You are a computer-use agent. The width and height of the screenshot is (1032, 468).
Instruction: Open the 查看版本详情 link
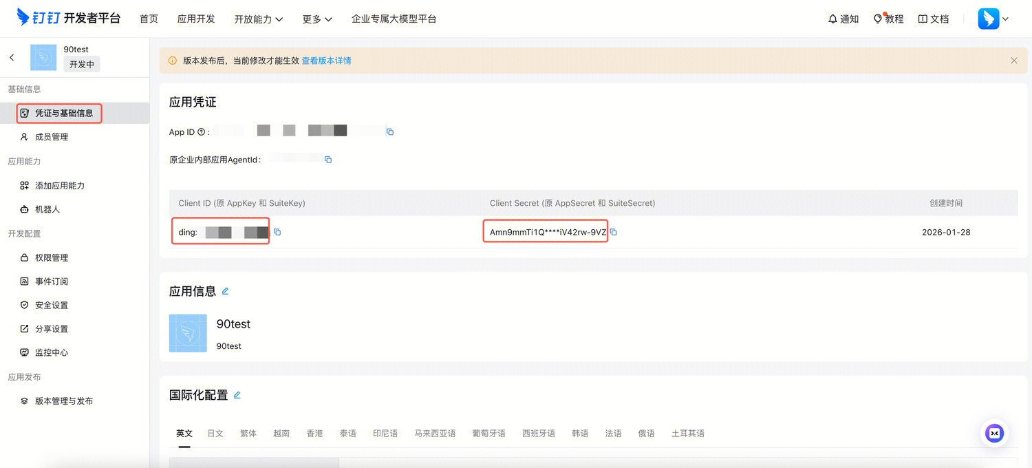(325, 61)
